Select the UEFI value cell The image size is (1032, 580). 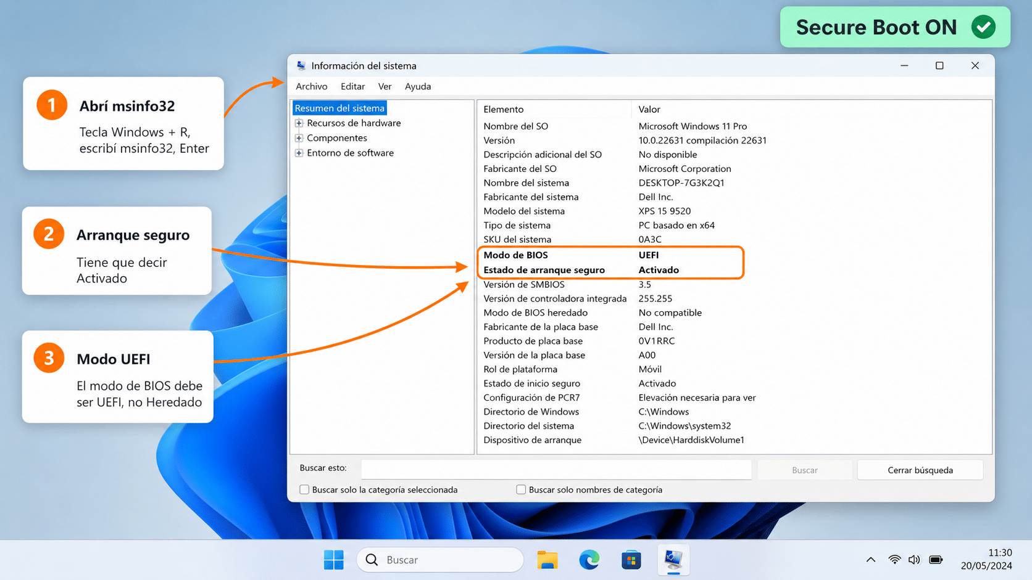point(649,255)
